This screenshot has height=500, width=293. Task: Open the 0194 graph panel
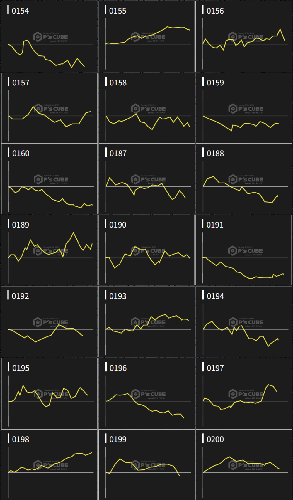pos(244,322)
